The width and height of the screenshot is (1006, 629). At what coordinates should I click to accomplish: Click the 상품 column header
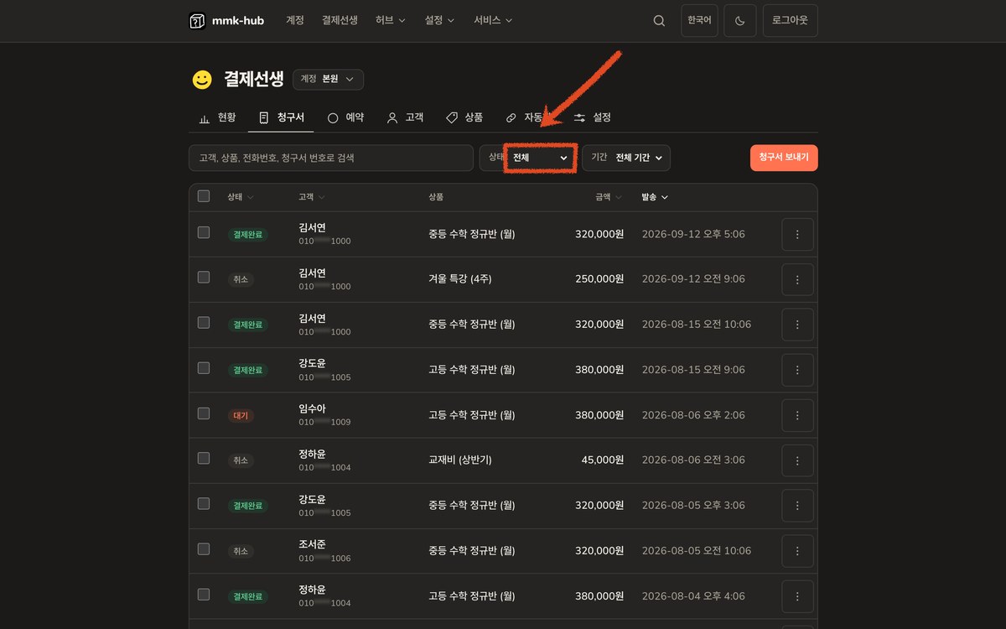pos(436,197)
